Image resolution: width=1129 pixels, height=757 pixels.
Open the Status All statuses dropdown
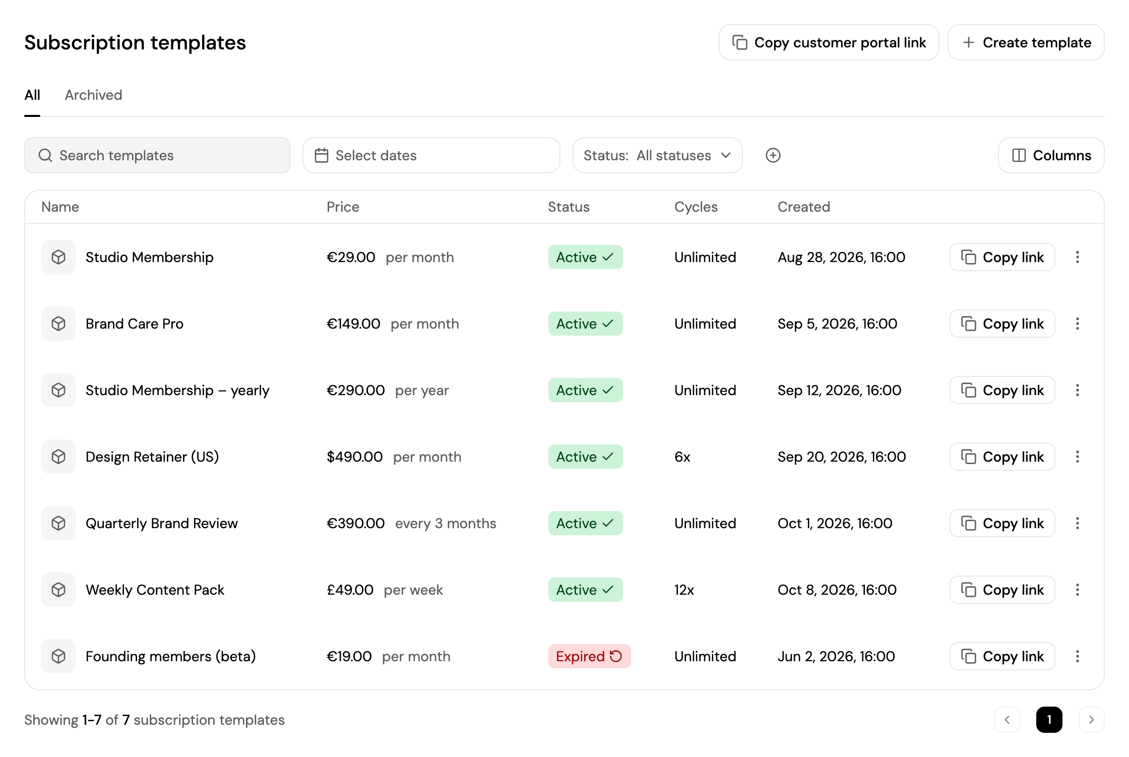[x=657, y=155]
